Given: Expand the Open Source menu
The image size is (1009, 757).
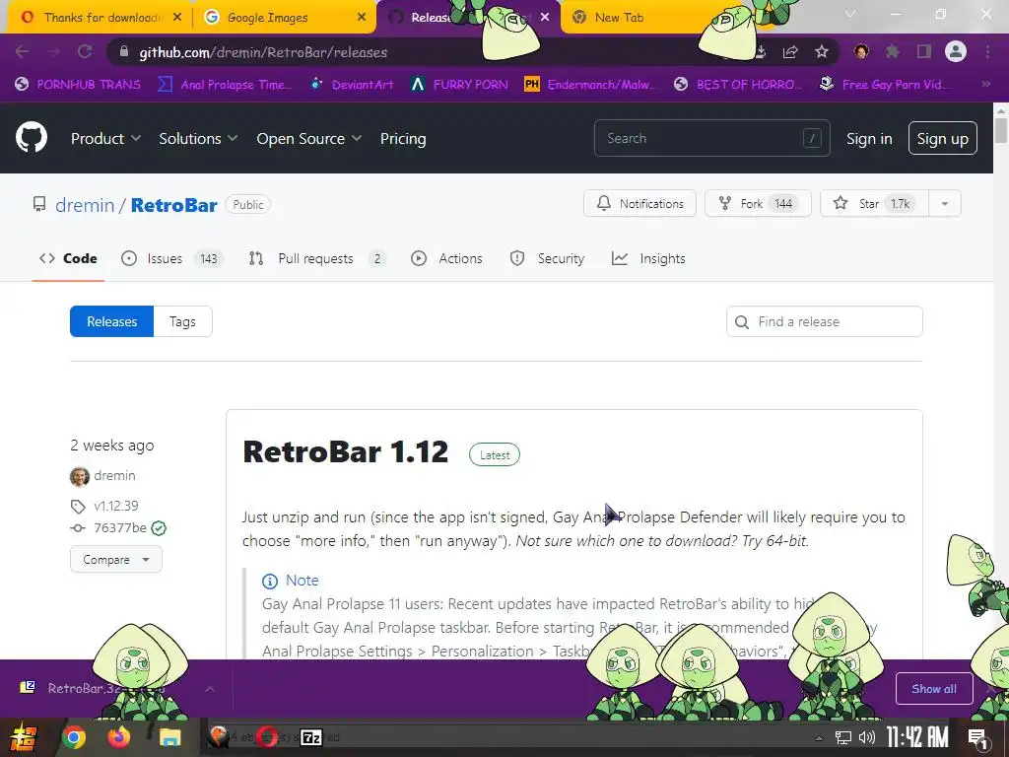Looking at the screenshot, I should click(308, 138).
